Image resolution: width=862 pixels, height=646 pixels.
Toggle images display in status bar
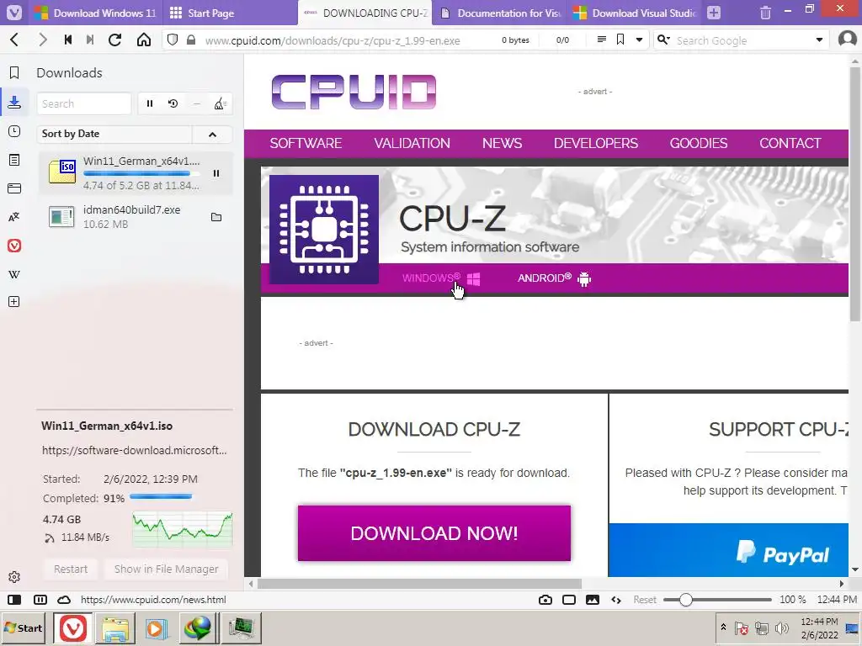point(593,600)
